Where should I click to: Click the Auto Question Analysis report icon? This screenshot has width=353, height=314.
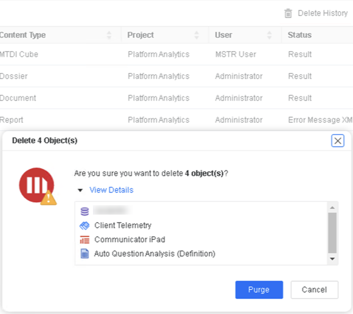point(84,254)
